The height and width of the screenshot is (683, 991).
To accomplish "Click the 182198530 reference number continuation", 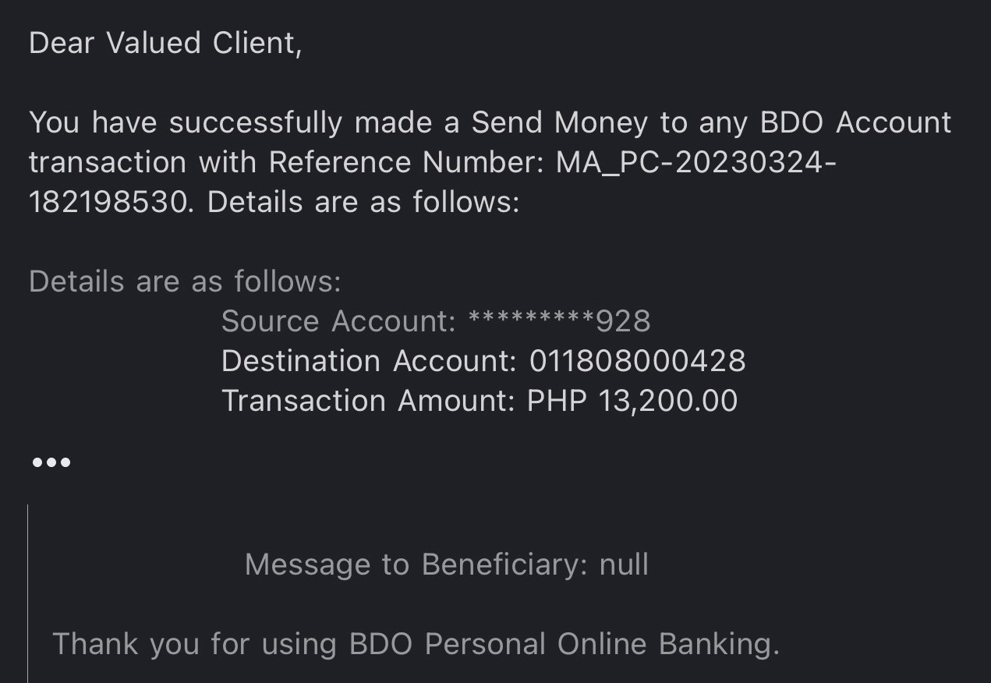I will [x=108, y=202].
